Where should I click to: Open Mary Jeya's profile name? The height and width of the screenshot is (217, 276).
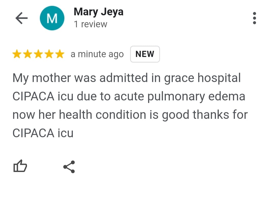click(x=98, y=12)
